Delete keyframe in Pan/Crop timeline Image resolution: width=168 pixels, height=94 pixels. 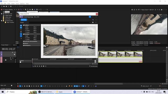(46, 66)
